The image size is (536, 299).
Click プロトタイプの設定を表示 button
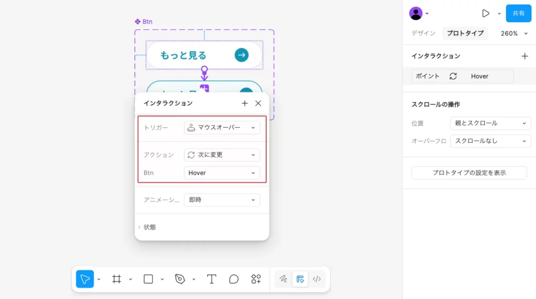point(469,173)
